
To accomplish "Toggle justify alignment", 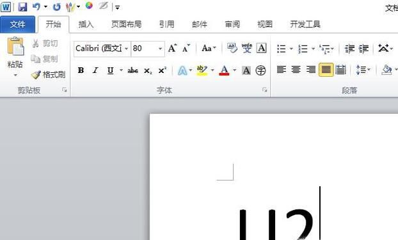I will click(x=326, y=70).
